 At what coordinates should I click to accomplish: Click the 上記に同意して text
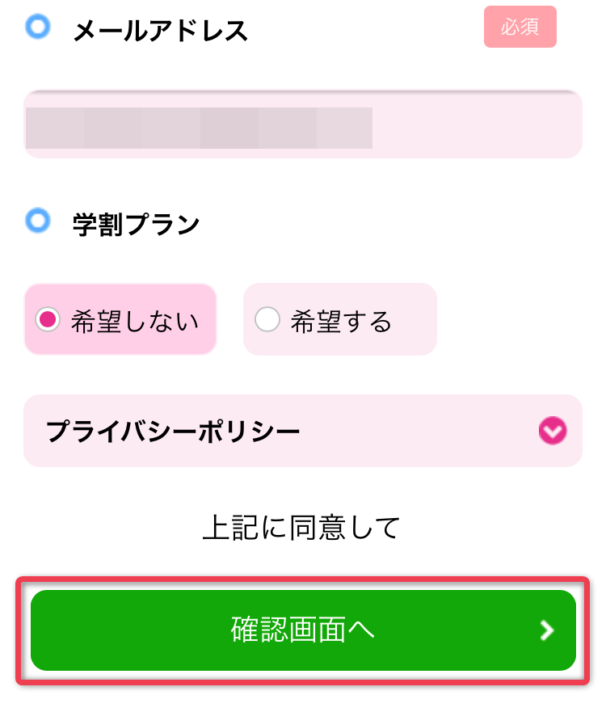point(302,528)
